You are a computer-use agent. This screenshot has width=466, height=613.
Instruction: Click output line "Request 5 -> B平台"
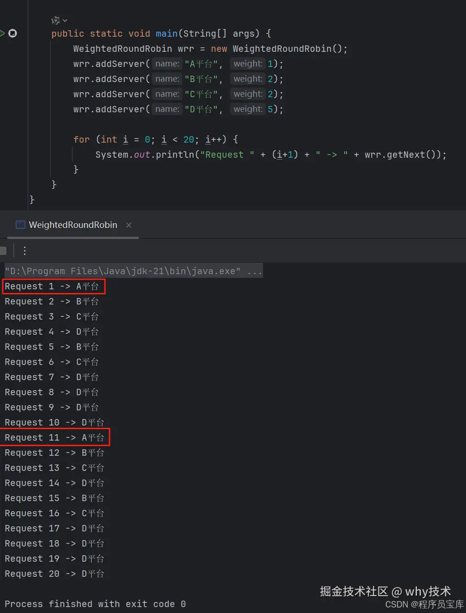tap(52, 347)
